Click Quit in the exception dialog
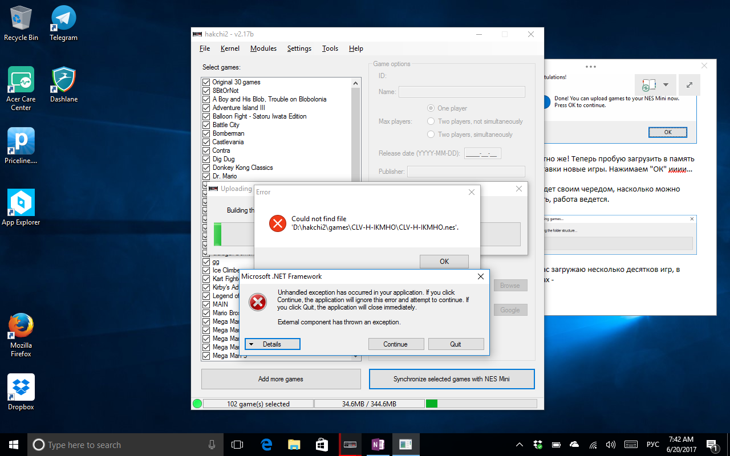Image resolution: width=730 pixels, height=456 pixels. tap(456, 344)
